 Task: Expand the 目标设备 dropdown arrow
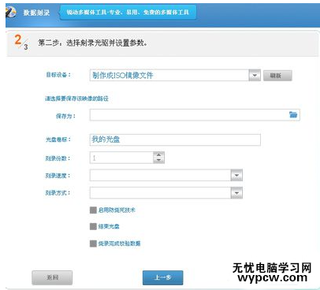(x=255, y=76)
